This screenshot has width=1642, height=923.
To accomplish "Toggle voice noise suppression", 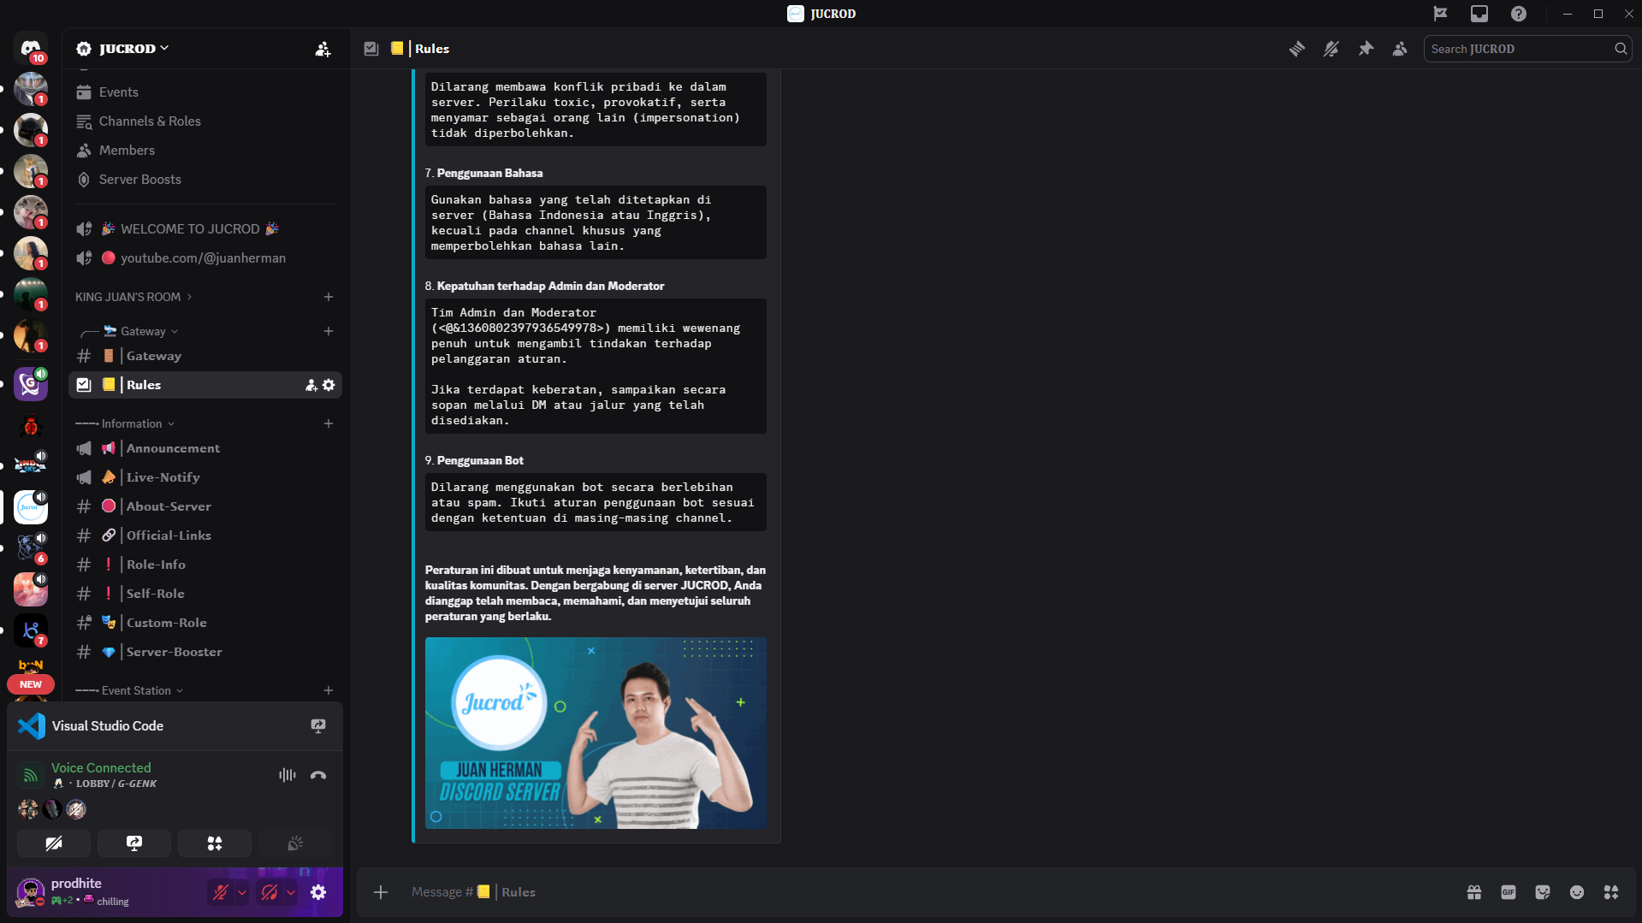I will point(287,775).
